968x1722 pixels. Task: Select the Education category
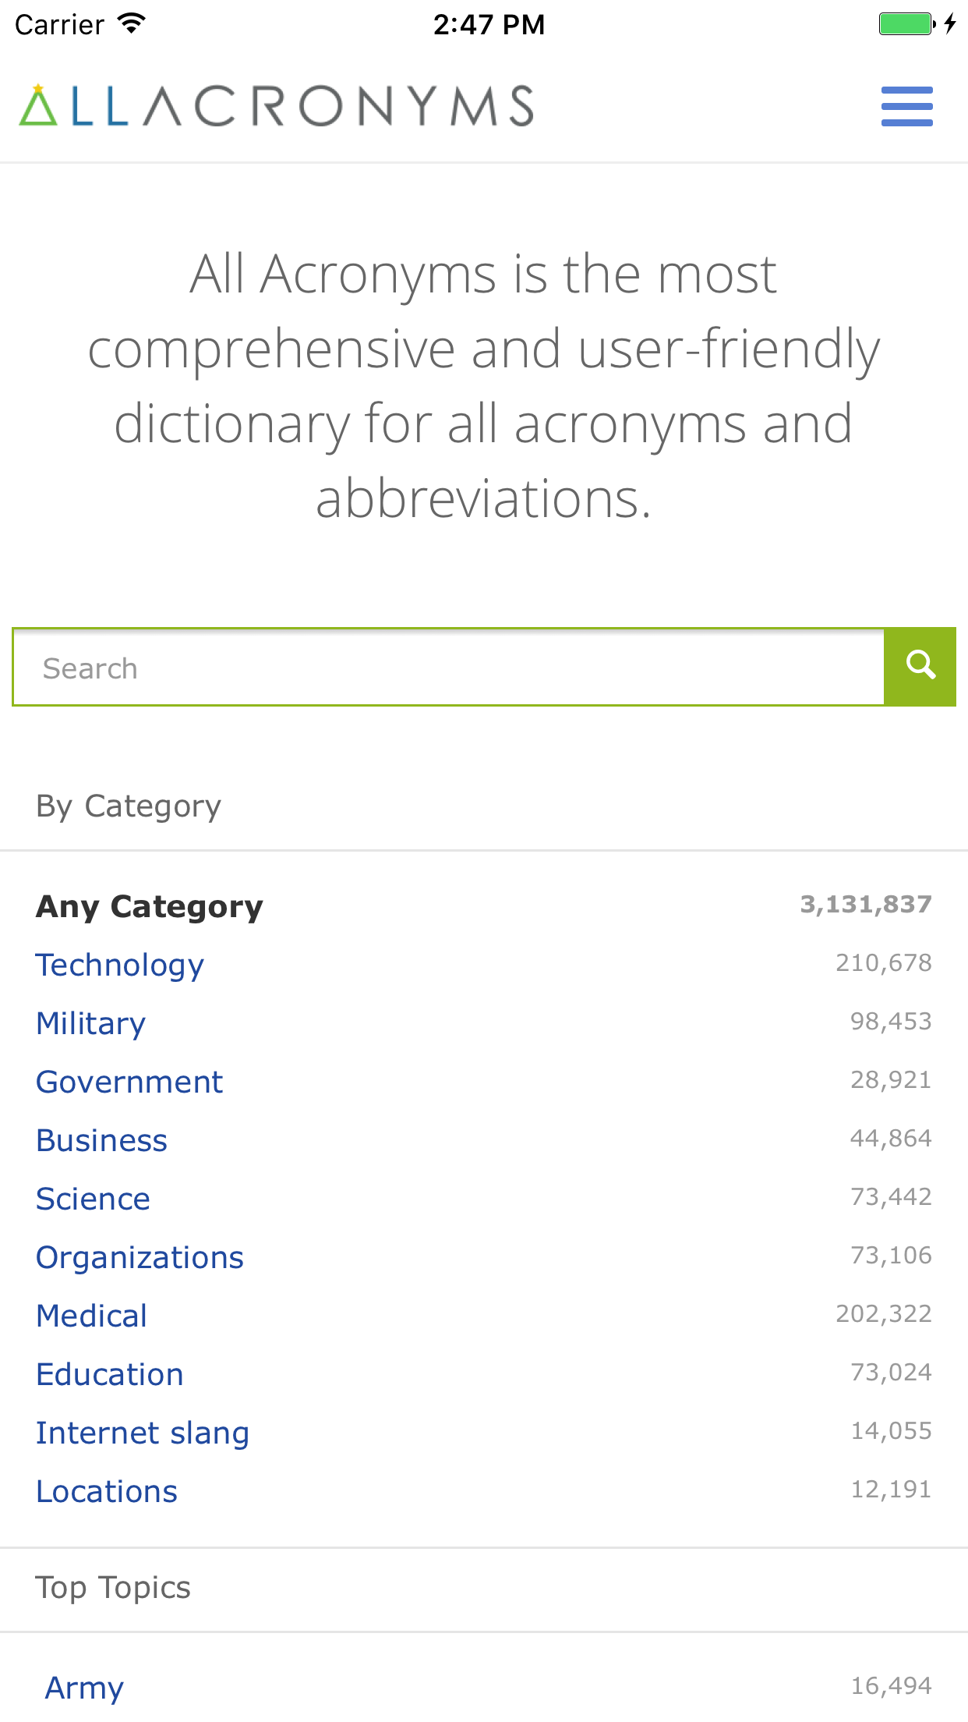110,1374
